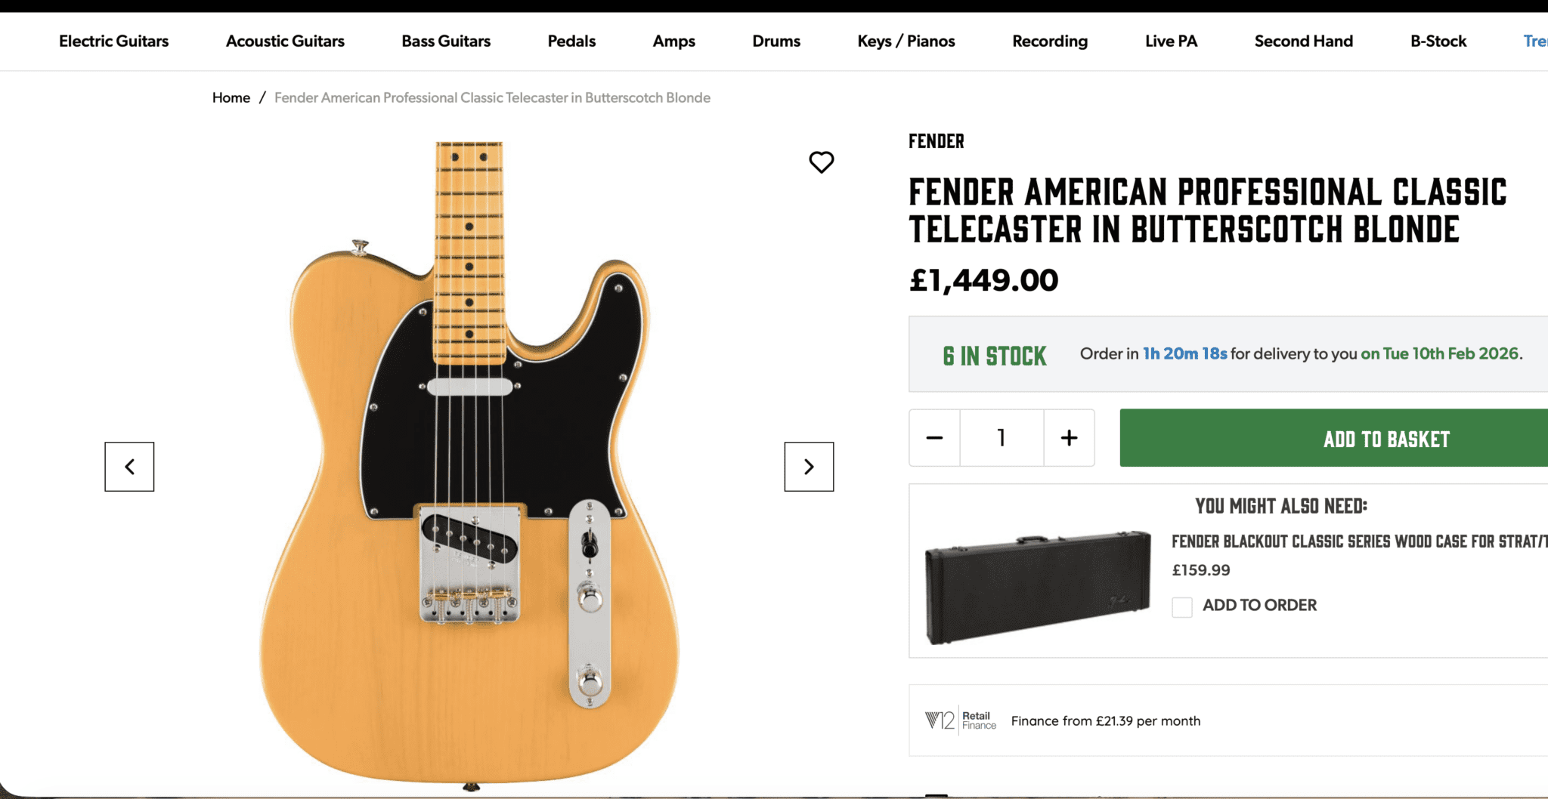Increase quantity with plus button
This screenshot has width=1548, height=799.
1069,438
